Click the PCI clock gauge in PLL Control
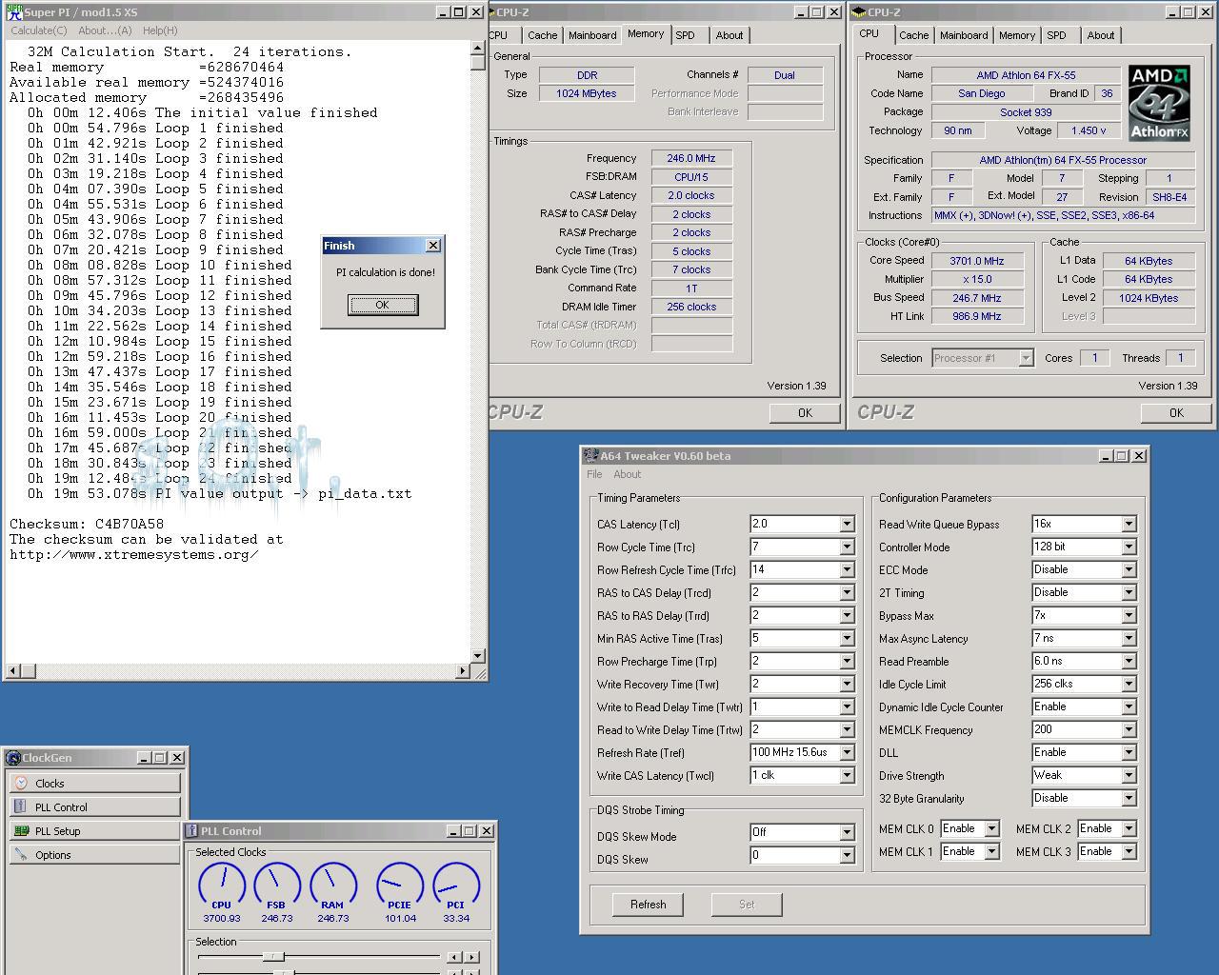 pos(456,885)
